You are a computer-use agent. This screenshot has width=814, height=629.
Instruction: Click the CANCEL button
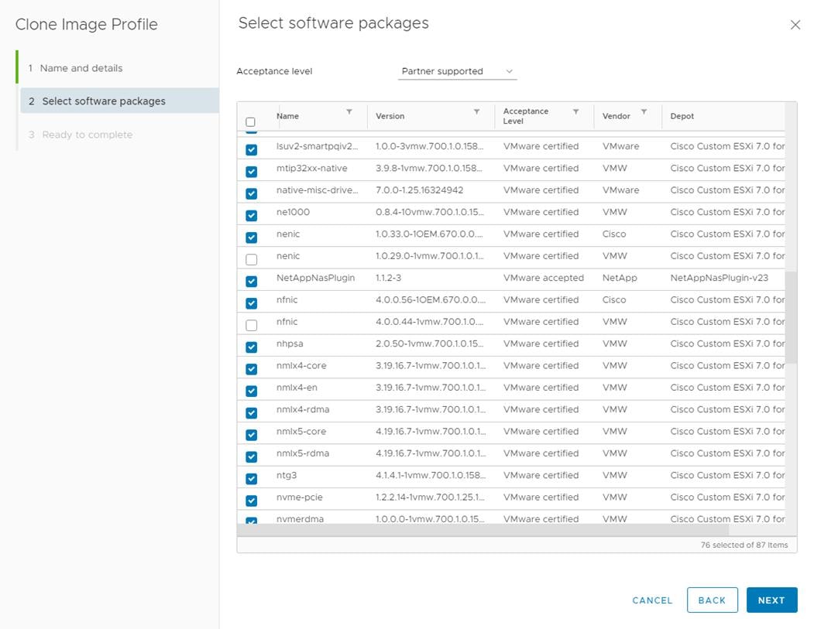tap(652, 600)
